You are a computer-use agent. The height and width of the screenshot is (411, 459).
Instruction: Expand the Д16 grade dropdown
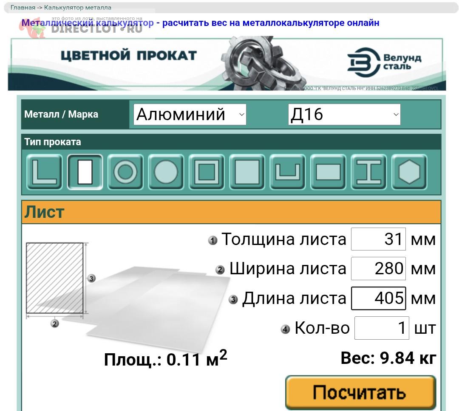(x=344, y=115)
